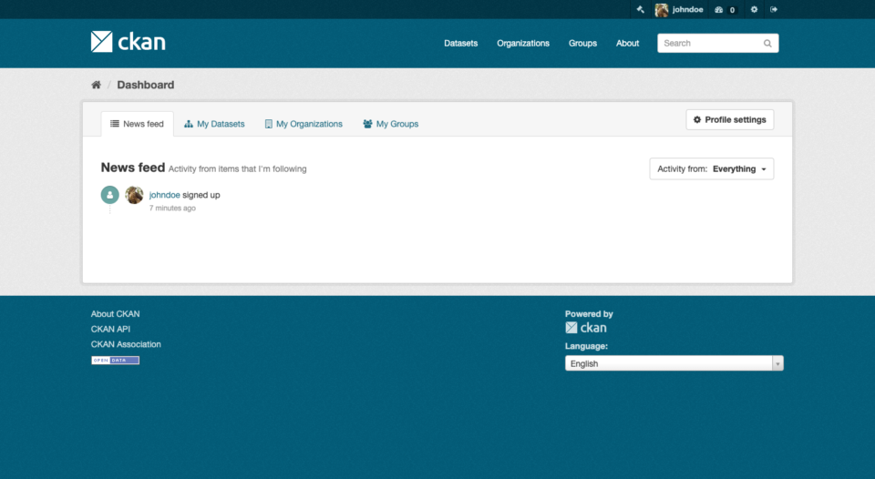Go home via breadcrumb house icon
The image size is (875, 479).
[96, 85]
